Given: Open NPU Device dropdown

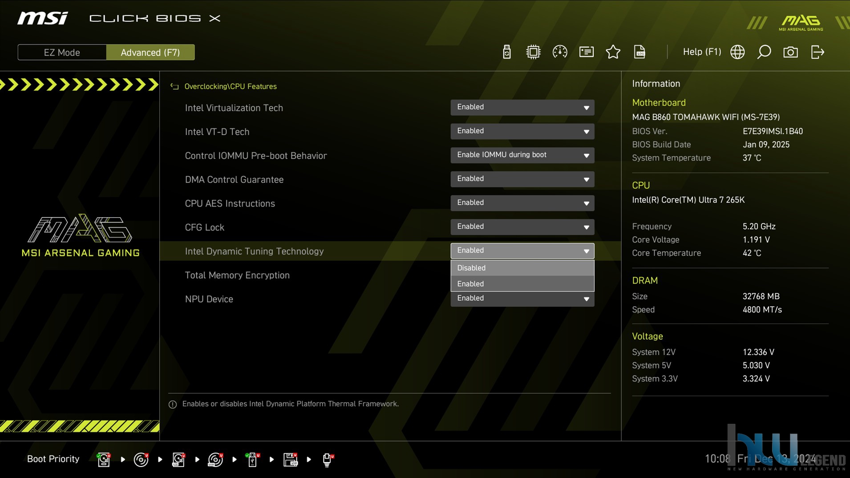Looking at the screenshot, I should click(522, 299).
